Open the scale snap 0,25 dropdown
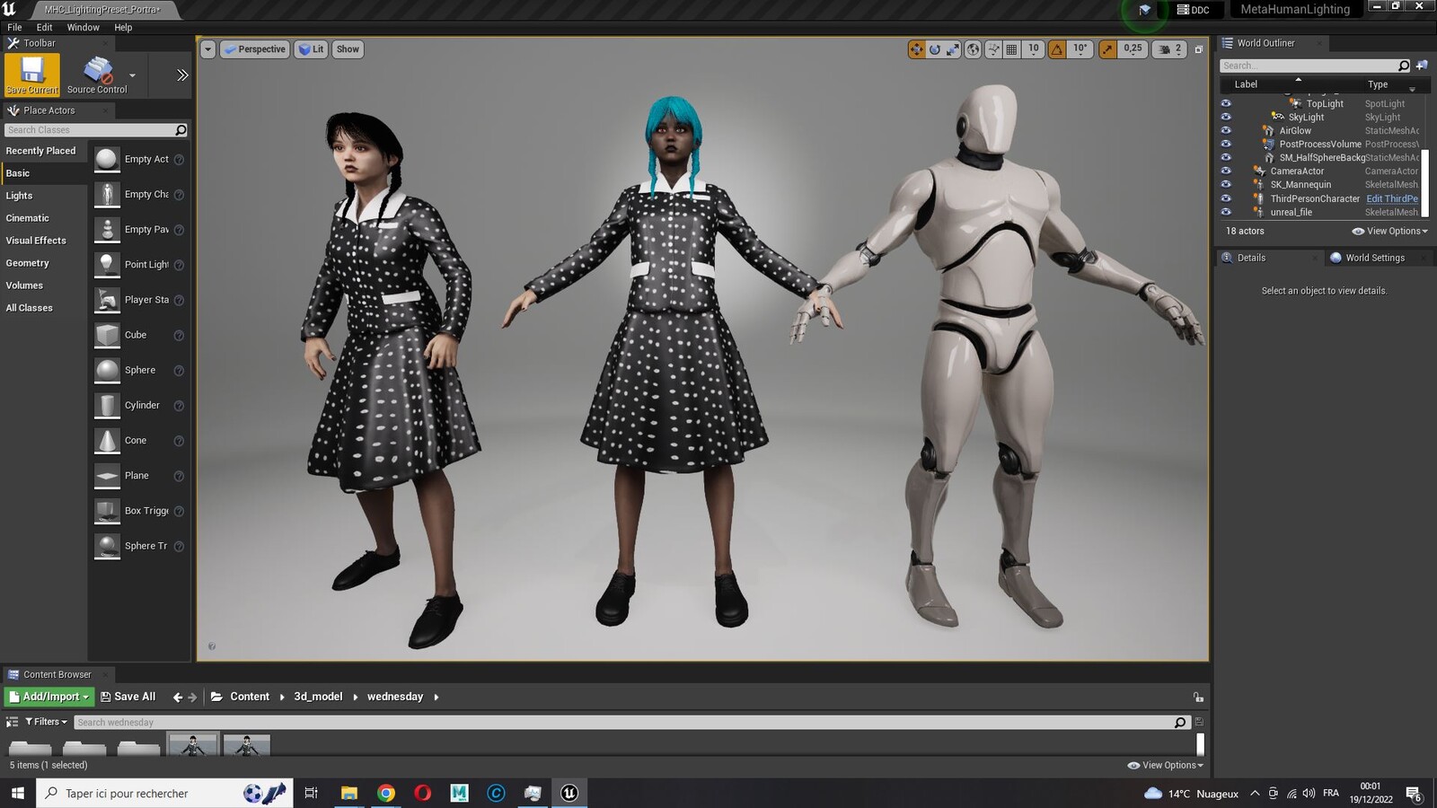 pos(1133,49)
